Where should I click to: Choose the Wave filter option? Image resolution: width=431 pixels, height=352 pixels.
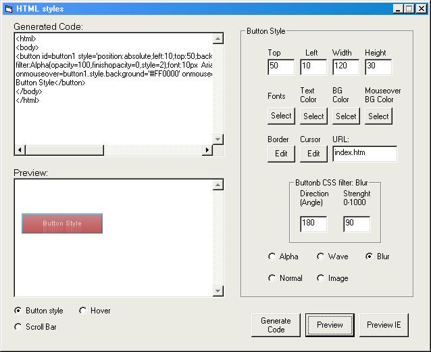click(321, 257)
